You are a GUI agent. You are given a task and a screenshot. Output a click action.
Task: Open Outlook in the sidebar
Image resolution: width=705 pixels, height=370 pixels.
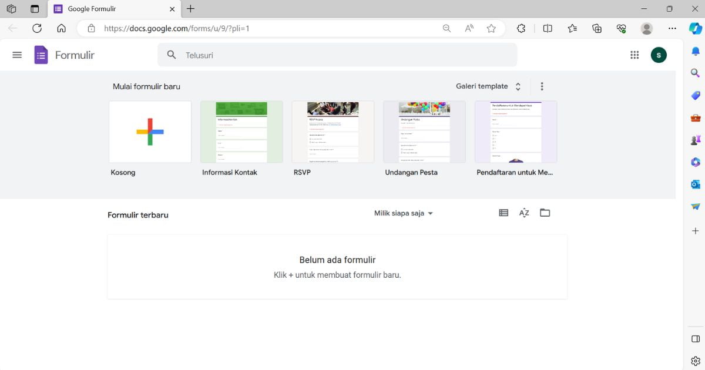coord(696,184)
